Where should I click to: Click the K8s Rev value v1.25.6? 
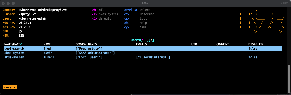(25, 27)
